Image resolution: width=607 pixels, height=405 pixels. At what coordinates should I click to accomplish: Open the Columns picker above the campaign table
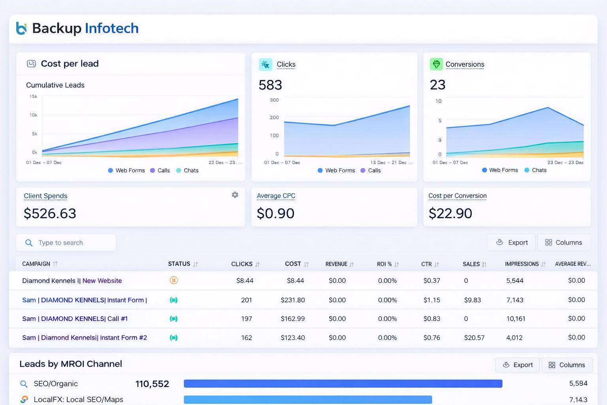pyautogui.click(x=564, y=242)
